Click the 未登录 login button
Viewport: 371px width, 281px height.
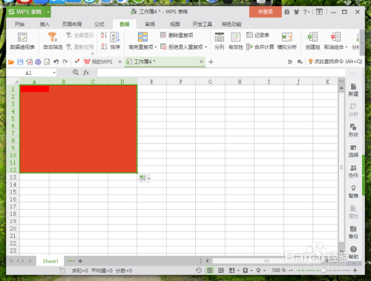(x=266, y=12)
